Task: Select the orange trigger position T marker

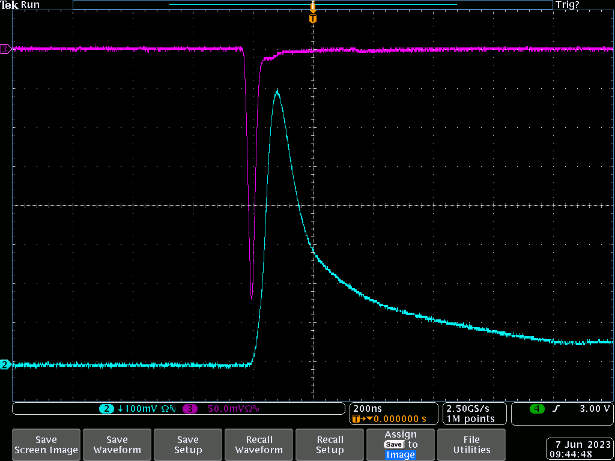Action: pyautogui.click(x=312, y=19)
